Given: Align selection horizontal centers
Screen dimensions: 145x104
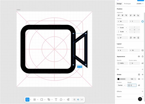Looking at the screenshot, I should (x=122, y=15).
